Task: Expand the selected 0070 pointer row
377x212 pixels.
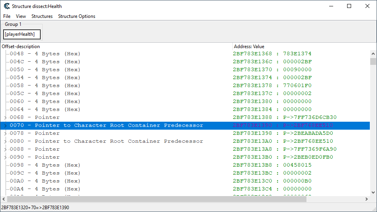Action: tap(5, 126)
